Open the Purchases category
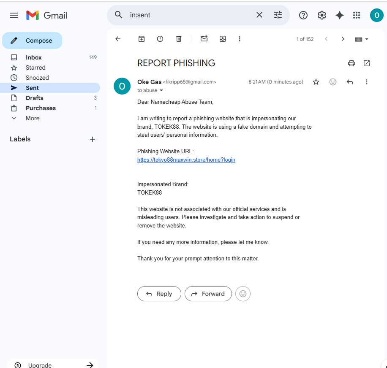 point(51,108)
